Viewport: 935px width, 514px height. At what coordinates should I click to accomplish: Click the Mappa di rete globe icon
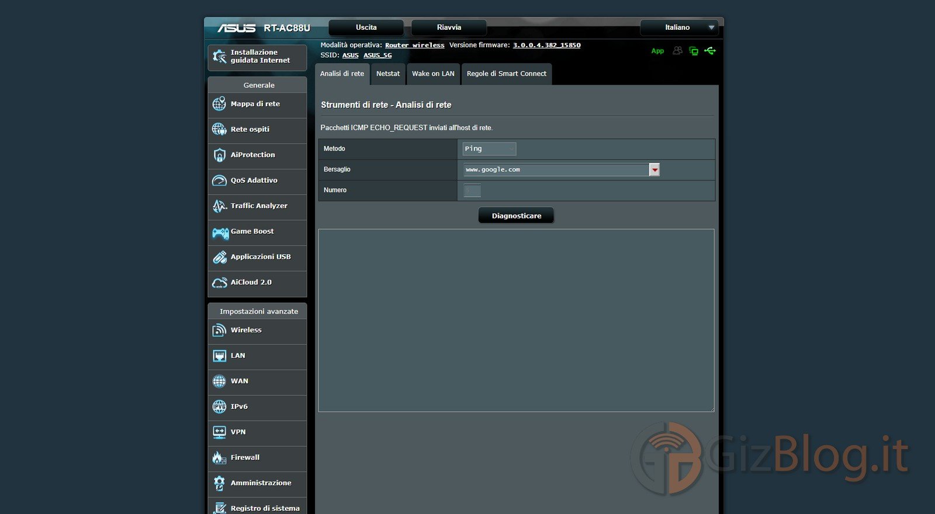click(x=219, y=104)
